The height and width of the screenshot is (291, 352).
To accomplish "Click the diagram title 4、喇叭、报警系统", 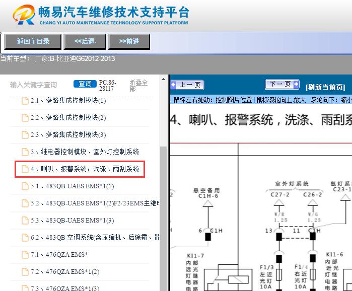I will point(261,120).
